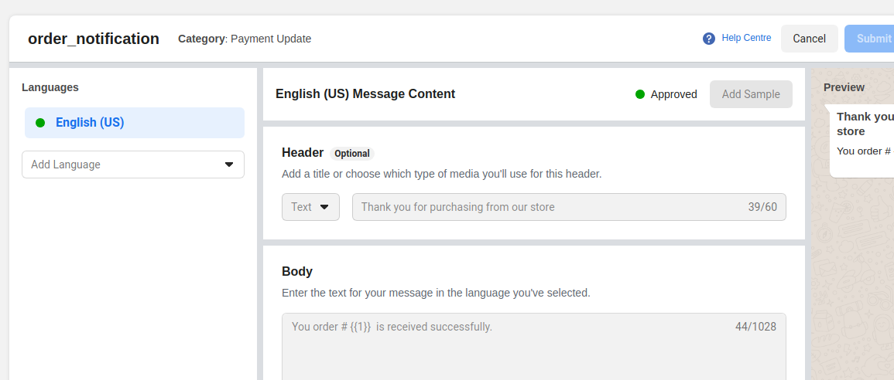Expand the Add Language combo box
This screenshot has height=380, width=894.
[x=133, y=165]
